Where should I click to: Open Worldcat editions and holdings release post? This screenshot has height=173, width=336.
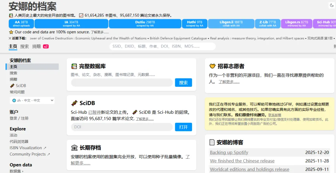250,169
